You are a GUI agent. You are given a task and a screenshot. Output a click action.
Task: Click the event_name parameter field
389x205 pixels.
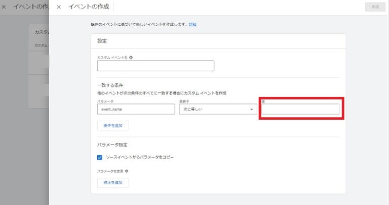136,110
